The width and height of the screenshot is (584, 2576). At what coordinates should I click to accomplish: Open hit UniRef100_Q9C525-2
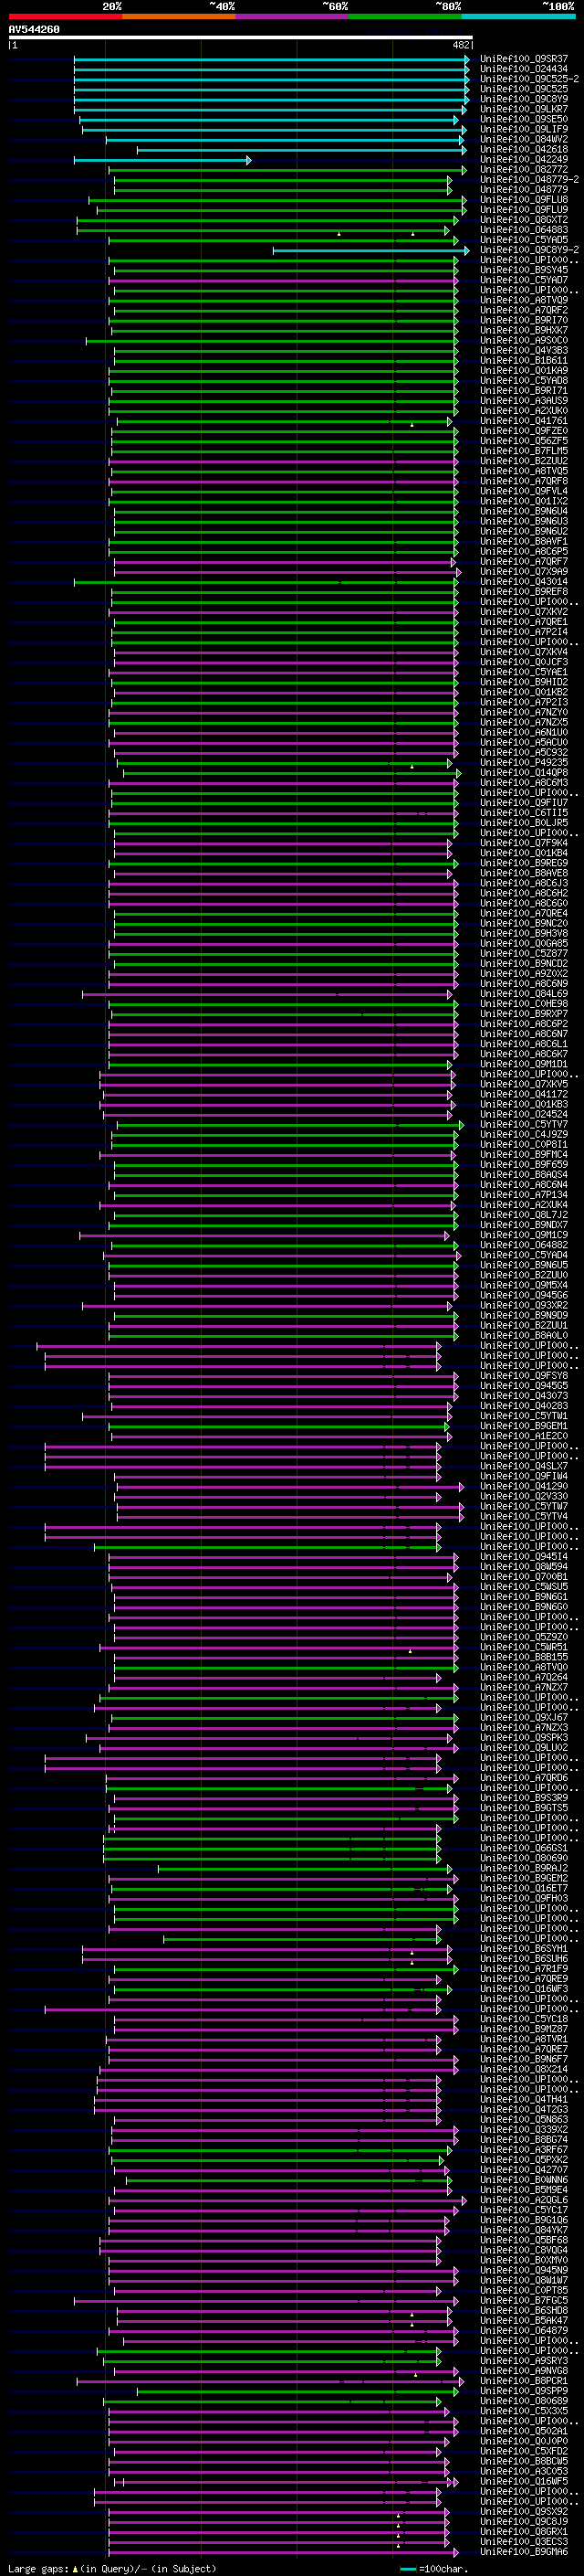click(530, 79)
